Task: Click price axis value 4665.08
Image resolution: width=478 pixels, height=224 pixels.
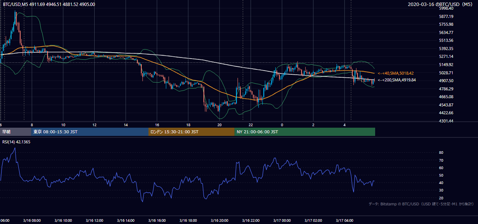Action: 446,97
